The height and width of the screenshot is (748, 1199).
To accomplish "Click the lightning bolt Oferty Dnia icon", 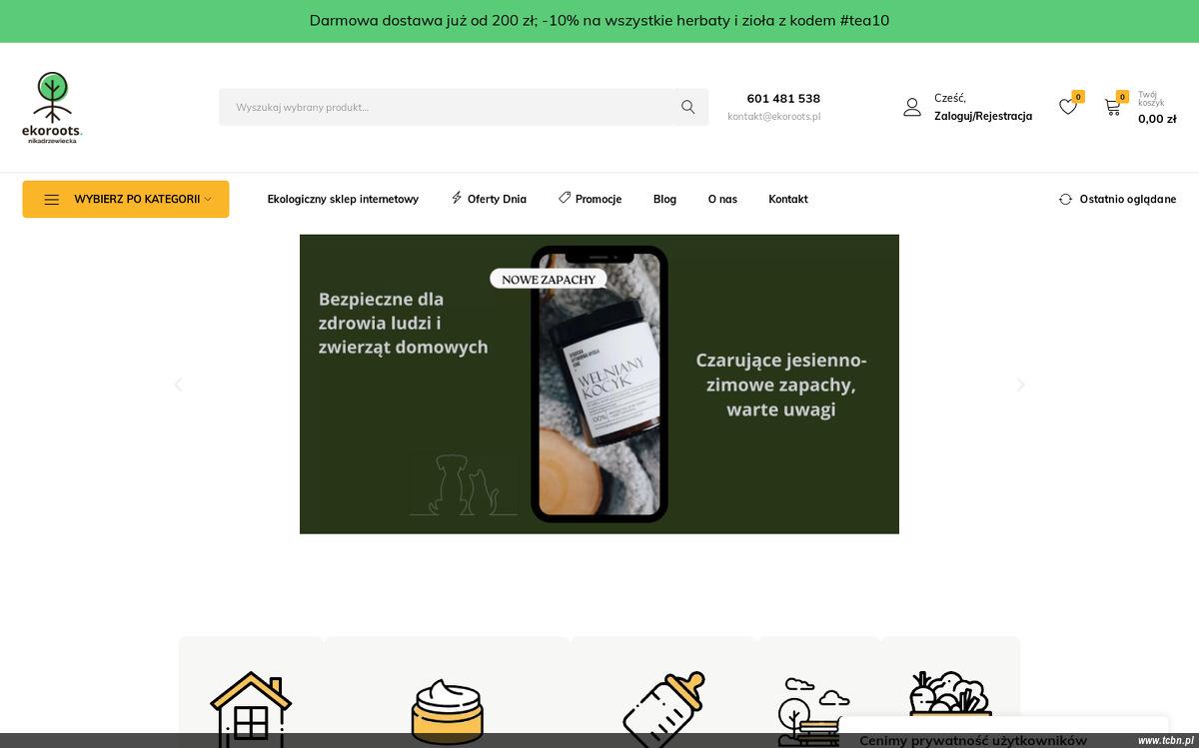I will click(x=457, y=198).
